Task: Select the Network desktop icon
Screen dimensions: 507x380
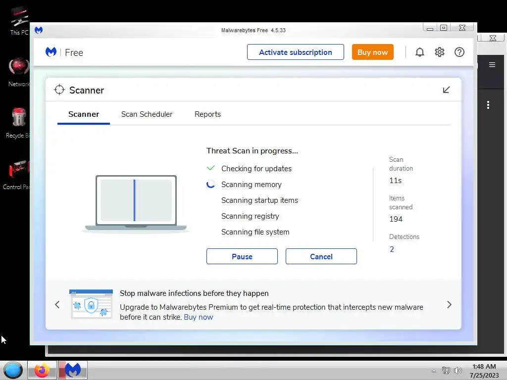Action: click(19, 73)
